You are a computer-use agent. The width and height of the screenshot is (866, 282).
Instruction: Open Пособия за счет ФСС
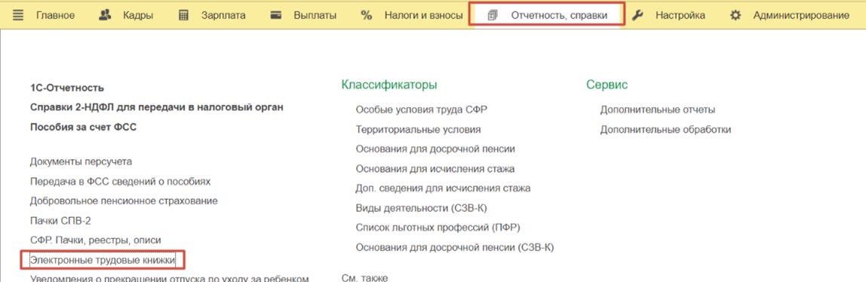point(84,127)
